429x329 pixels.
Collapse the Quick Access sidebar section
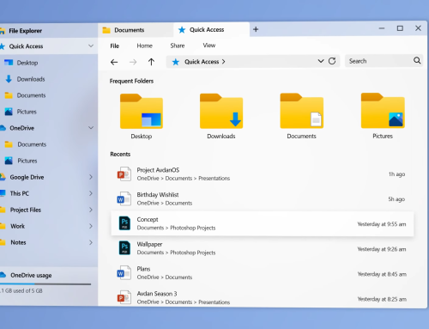[x=91, y=46]
